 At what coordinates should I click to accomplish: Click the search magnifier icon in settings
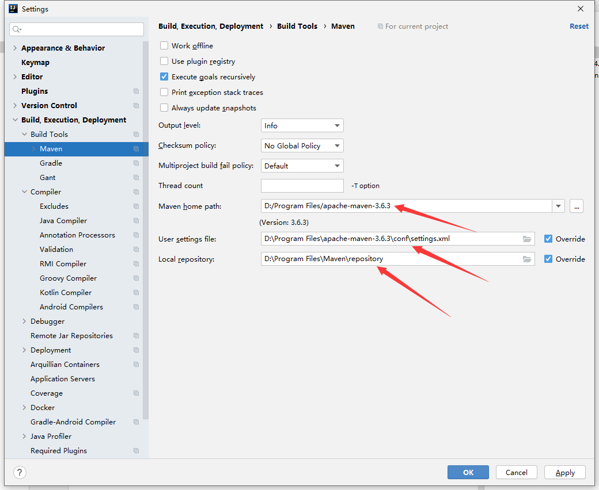point(17,29)
